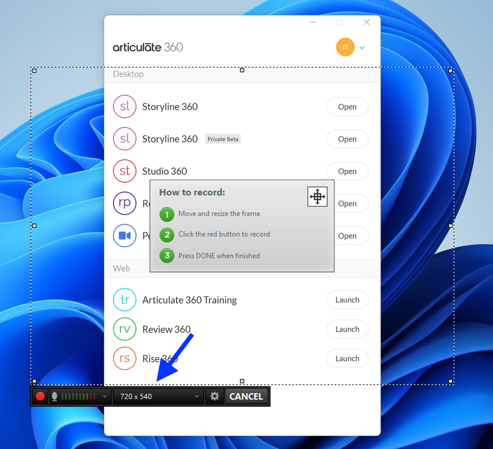Click the left-middle frame resize handle
This screenshot has height=449, width=493.
(x=34, y=225)
